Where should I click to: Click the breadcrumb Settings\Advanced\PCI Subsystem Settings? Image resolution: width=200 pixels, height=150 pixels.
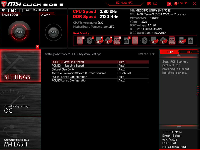pos(73,54)
